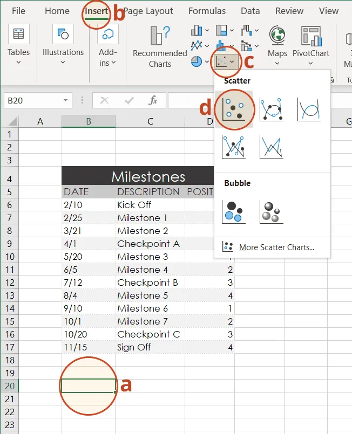Select the row 20 header
Screen dimensions: 352x434
click(9, 386)
